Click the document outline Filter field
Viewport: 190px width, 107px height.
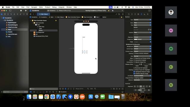click(x=44, y=89)
